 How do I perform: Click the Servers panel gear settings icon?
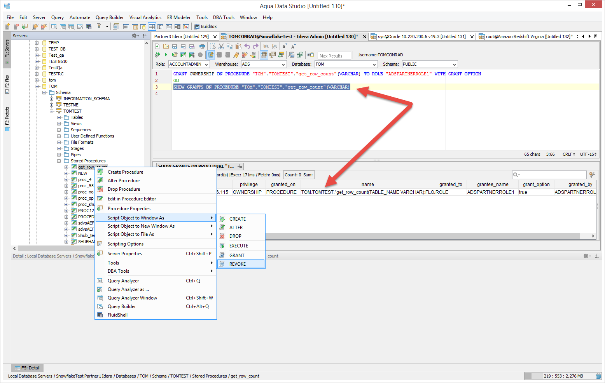click(135, 36)
